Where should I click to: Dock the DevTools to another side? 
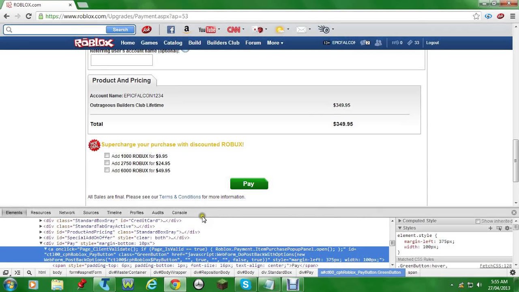(6, 273)
